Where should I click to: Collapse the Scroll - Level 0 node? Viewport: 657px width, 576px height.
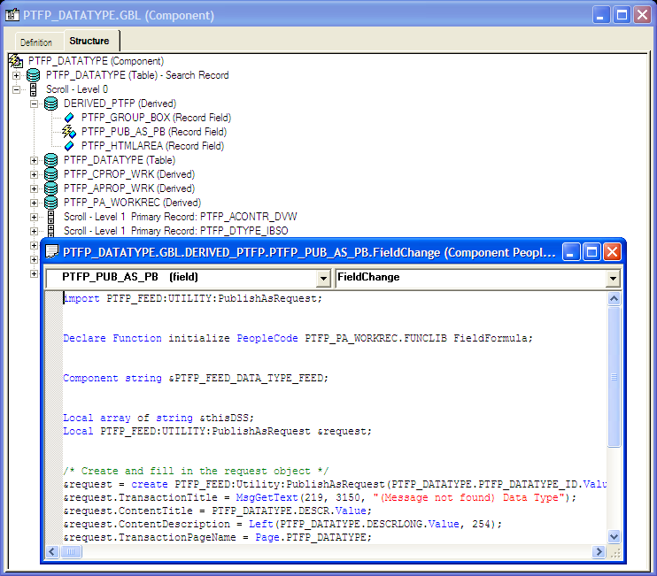coord(16,89)
